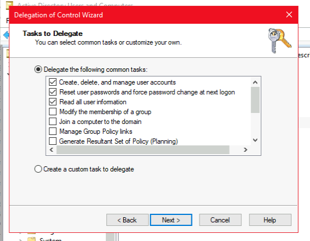Click task list scroll up arrow
The height and width of the screenshot is (241, 310).
pos(255,82)
